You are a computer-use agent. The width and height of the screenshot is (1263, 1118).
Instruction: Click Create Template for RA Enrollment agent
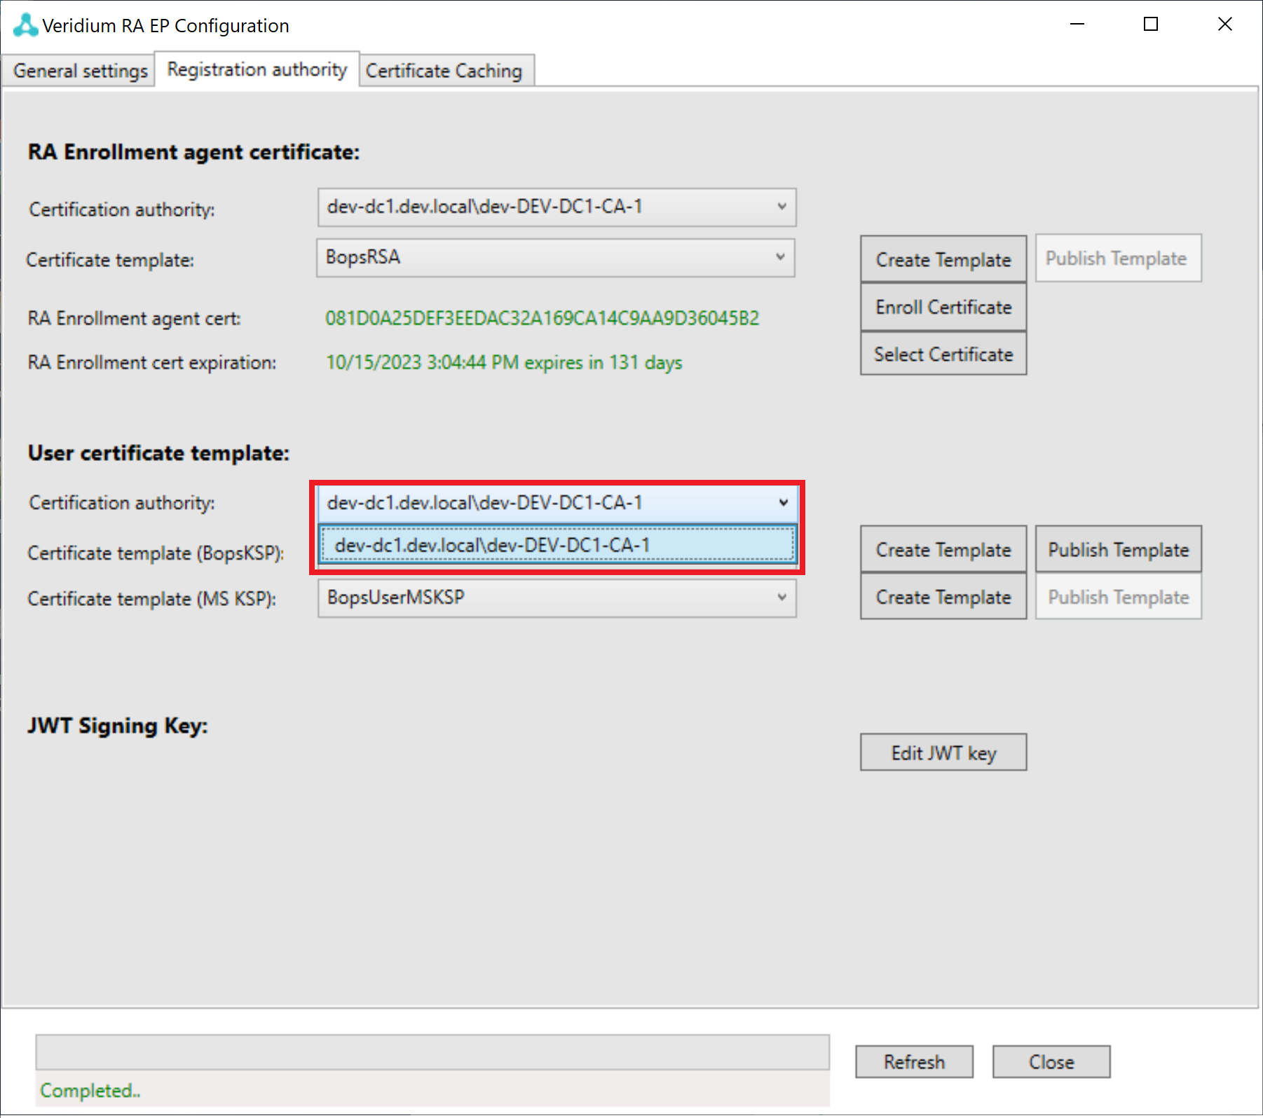tap(943, 260)
